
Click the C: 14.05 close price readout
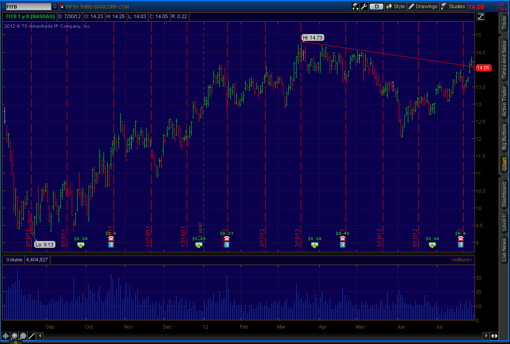pyautogui.click(x=159, y=16)
